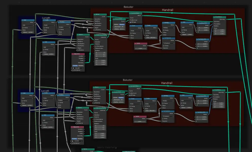Adjust Resolution 34 field on upper Curve Circle
Viewport: 252px width, 152px height.
pos(119,27)
